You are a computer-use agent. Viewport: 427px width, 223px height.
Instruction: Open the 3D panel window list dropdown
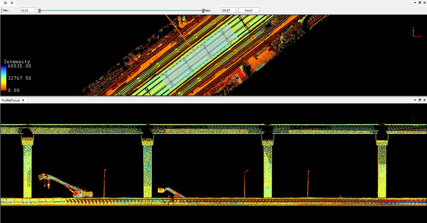415,2
